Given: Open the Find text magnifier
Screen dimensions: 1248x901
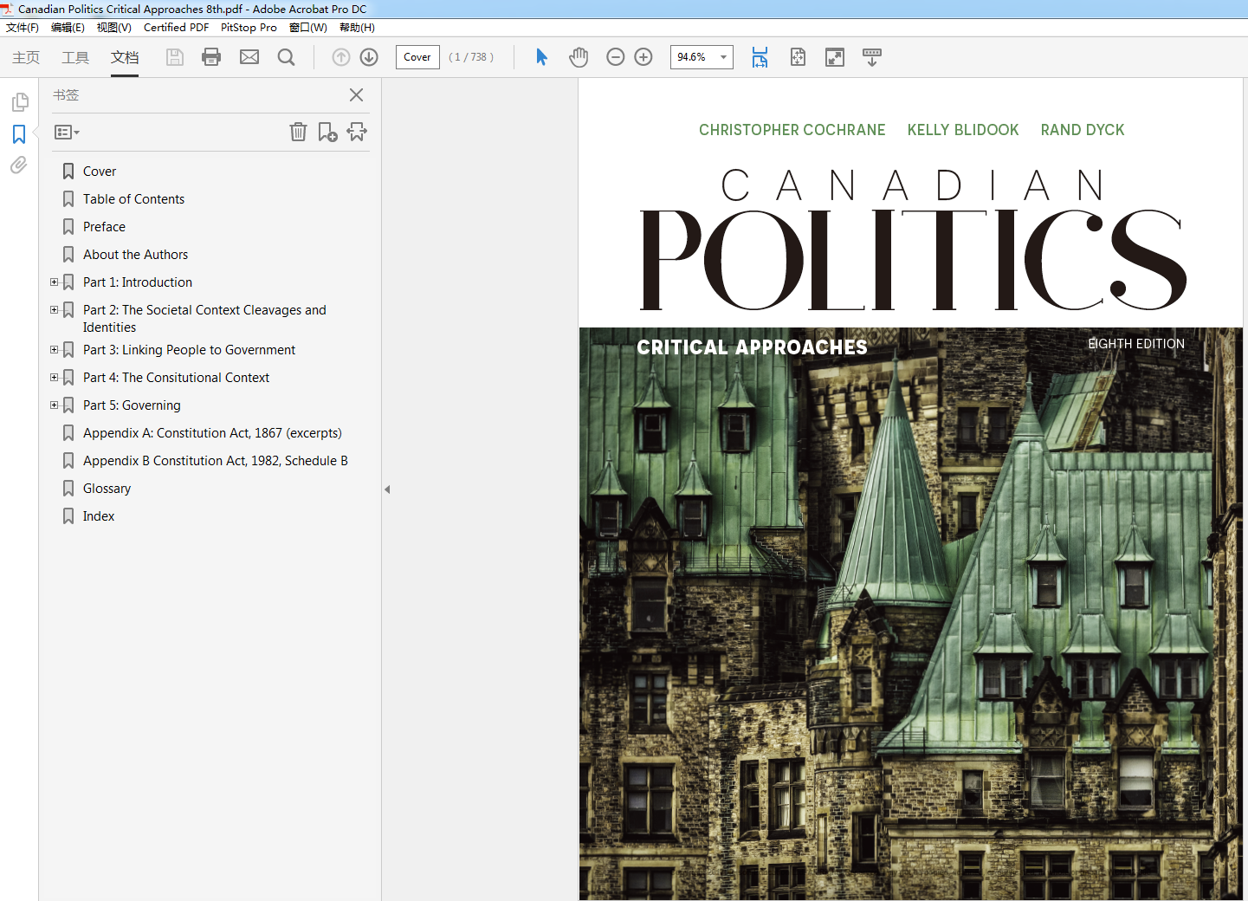Looking at the screenshot, I should click(286, 57).
